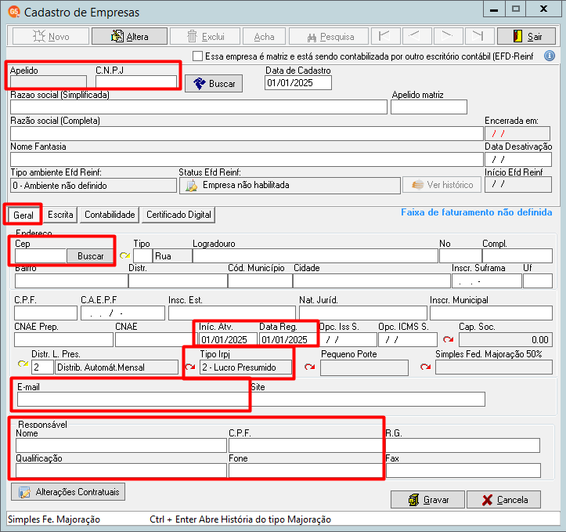The height and width of the screenshot is (532, 566).
Task: Click the Cidade field
Action: click(x=371, y=280)
